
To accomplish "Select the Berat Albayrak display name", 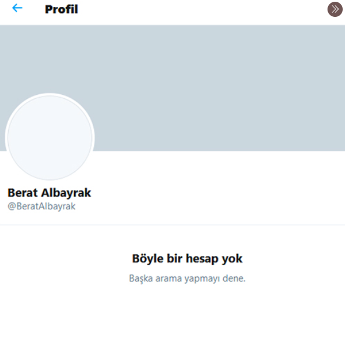I will click(50, 193).
